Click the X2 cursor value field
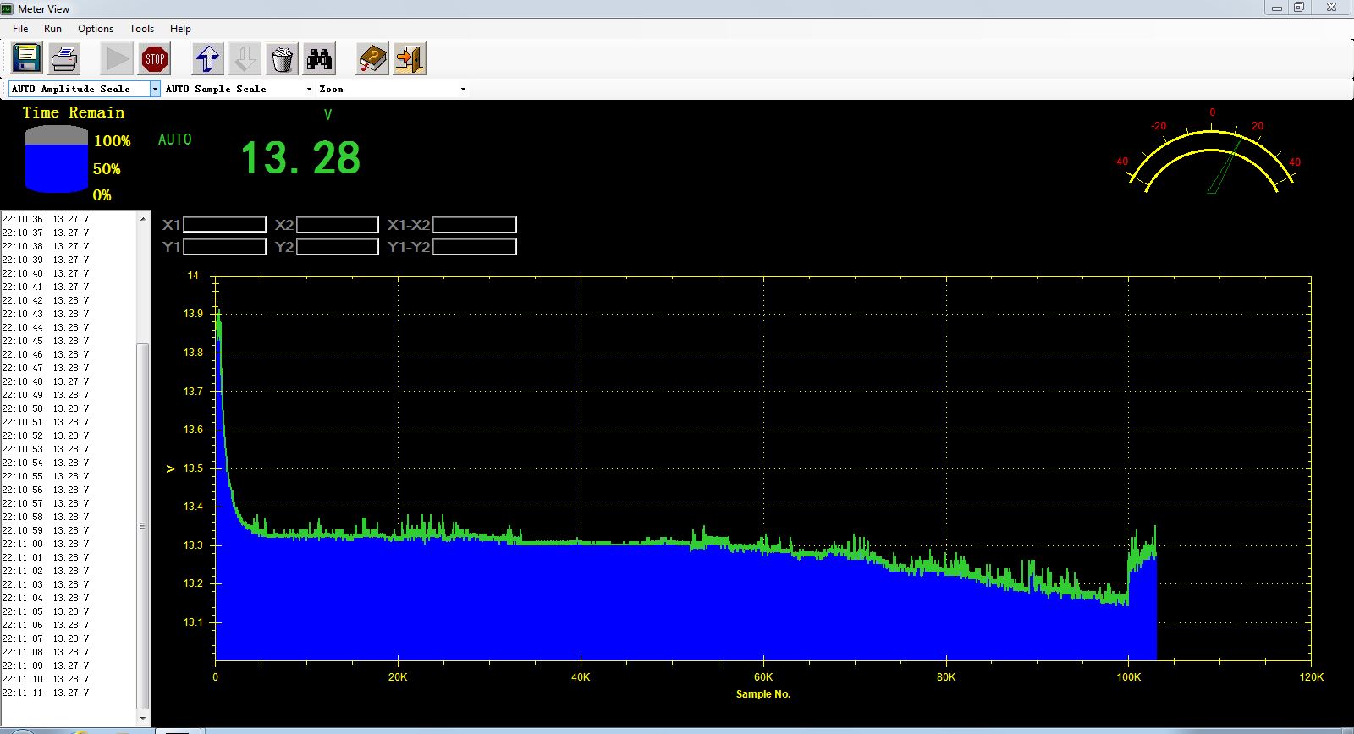Viewport: 1354px width, 734px height. tap(337, 225)
